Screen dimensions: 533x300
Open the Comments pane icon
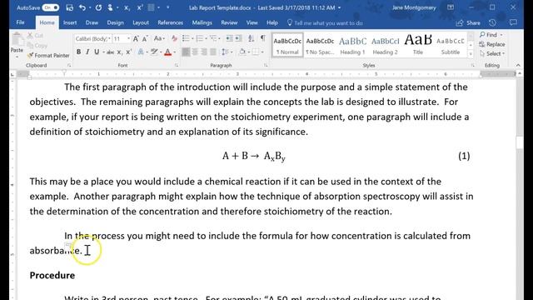513,22
